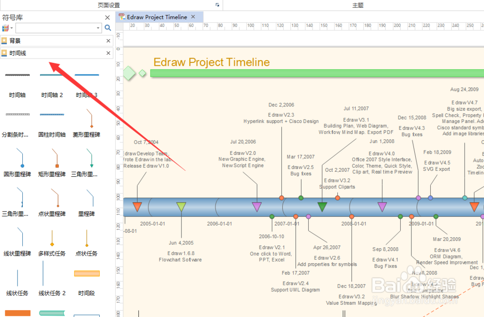
Task: Select the 时间轴 2 shape
Action: [x=52, y=84]
